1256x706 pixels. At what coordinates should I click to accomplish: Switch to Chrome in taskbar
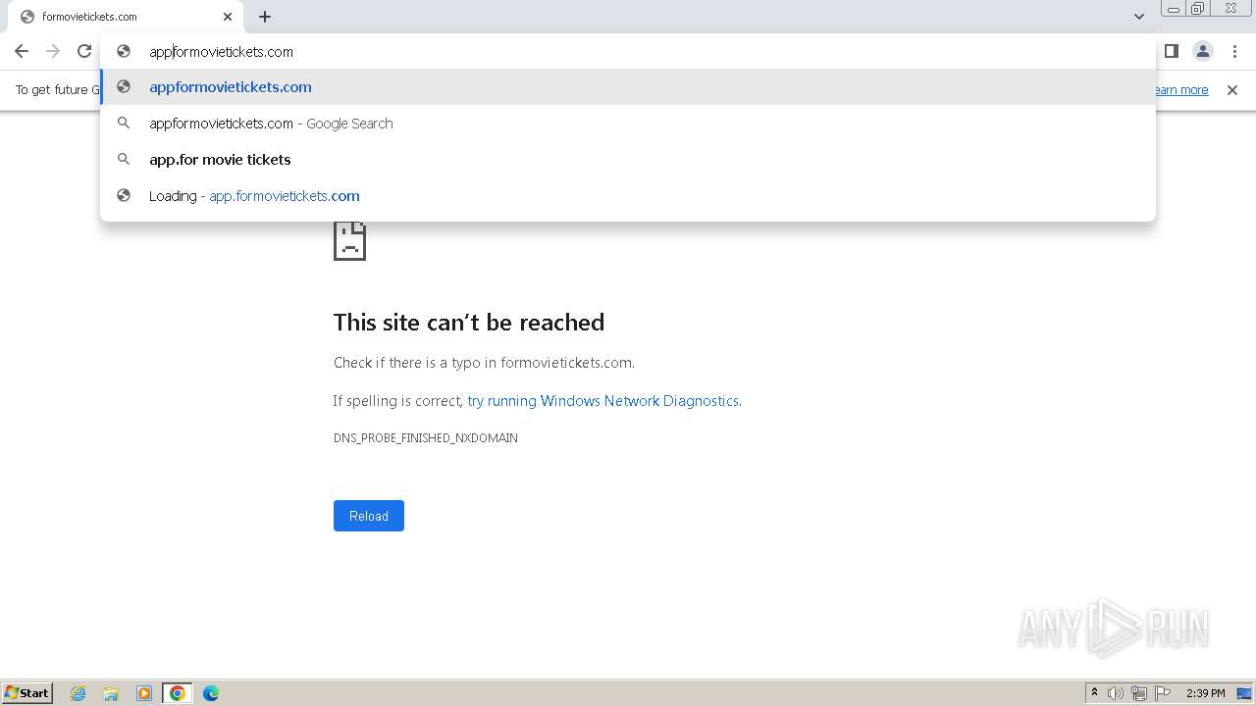coord(178,693)
